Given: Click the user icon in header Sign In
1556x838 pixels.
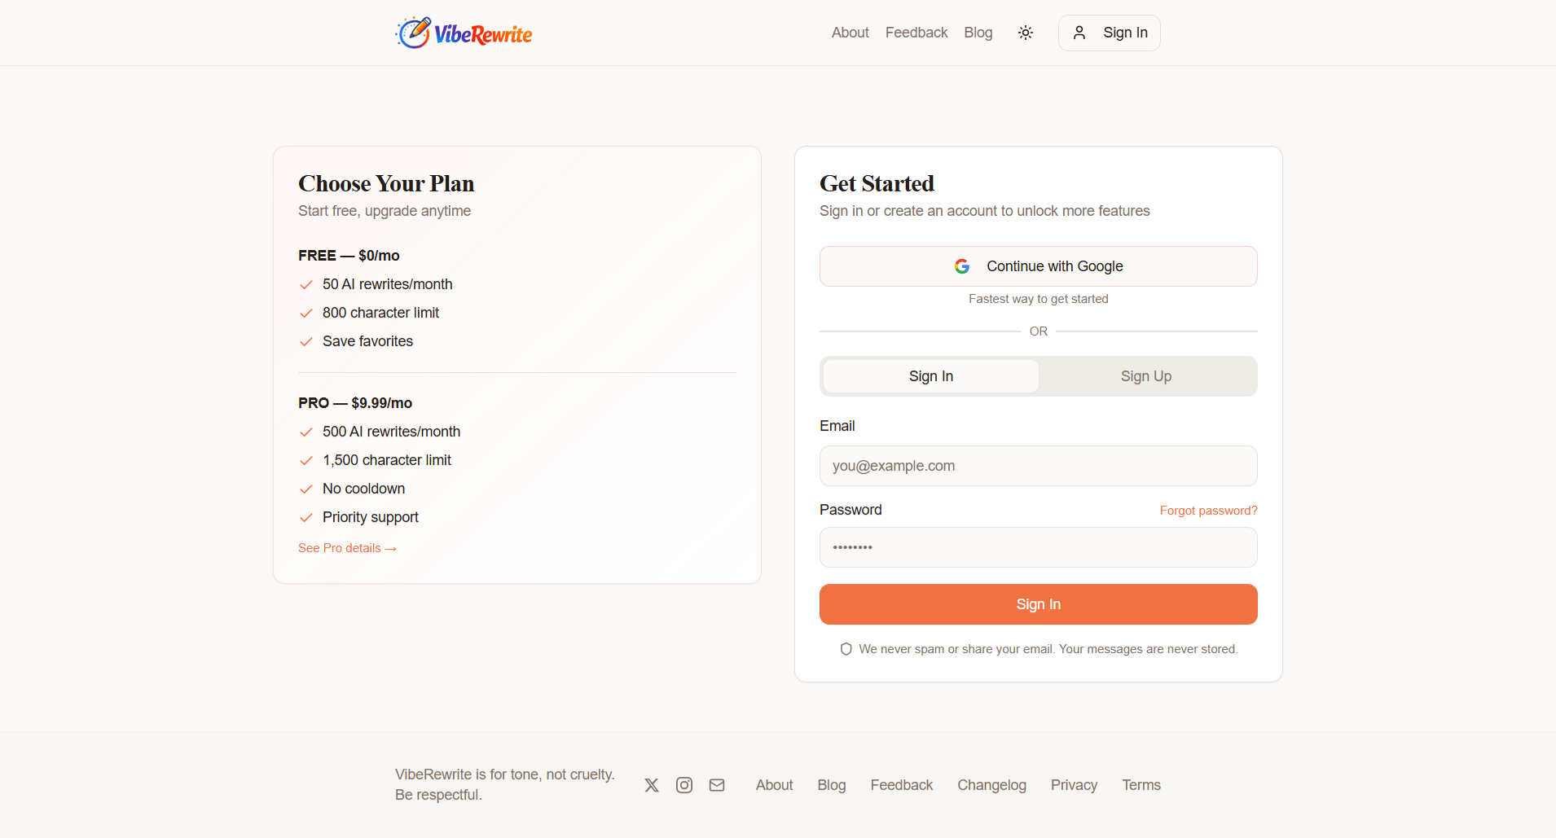Looking at the screenshot, I should tap(1079, 33).
